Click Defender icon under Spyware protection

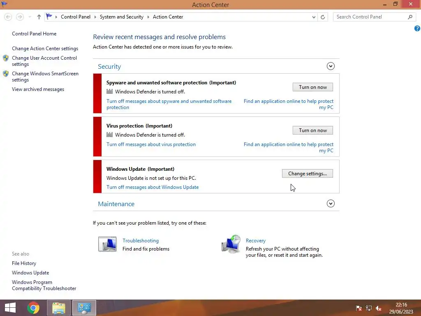point(109,91)
